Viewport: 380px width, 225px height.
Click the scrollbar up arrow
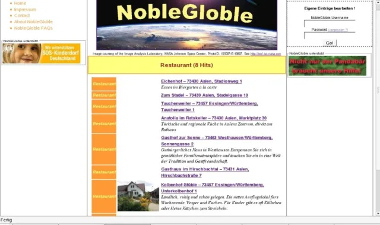pos(378,2)
